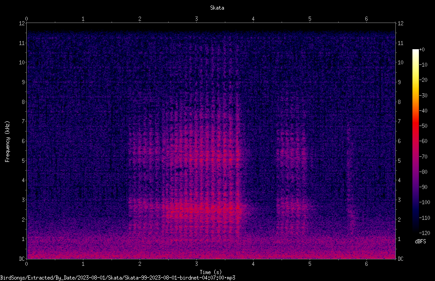Click the +0 label on the color scale
This screenshot has height=281, width=435.
tap(422, 50)
